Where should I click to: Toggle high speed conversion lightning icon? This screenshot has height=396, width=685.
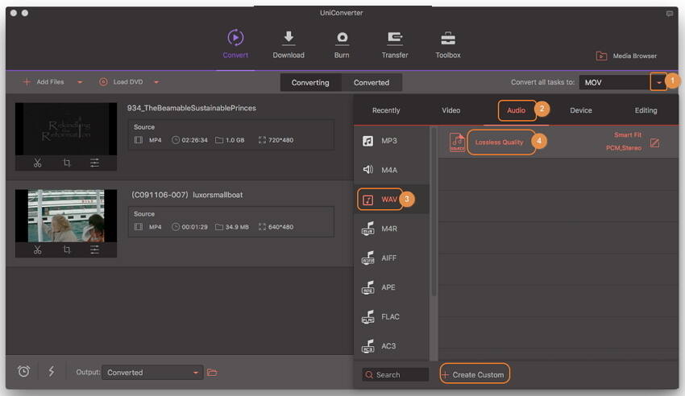(51, 372)
